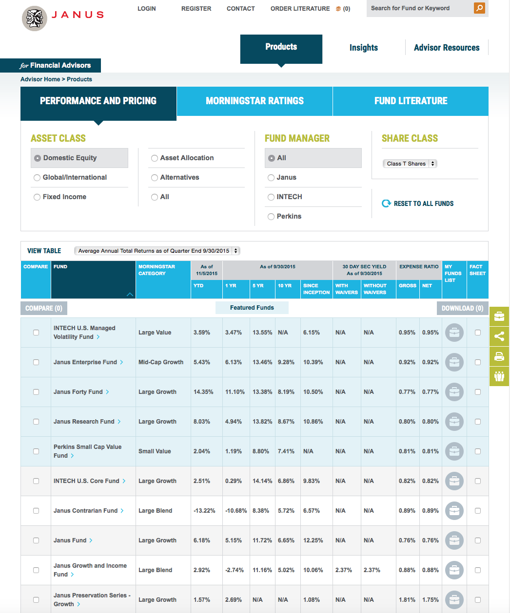Open INTECH U.S. Managed Volatility Fund details
Image resolution: width=510 pixels, height=613 pixels.
[84, 333]
